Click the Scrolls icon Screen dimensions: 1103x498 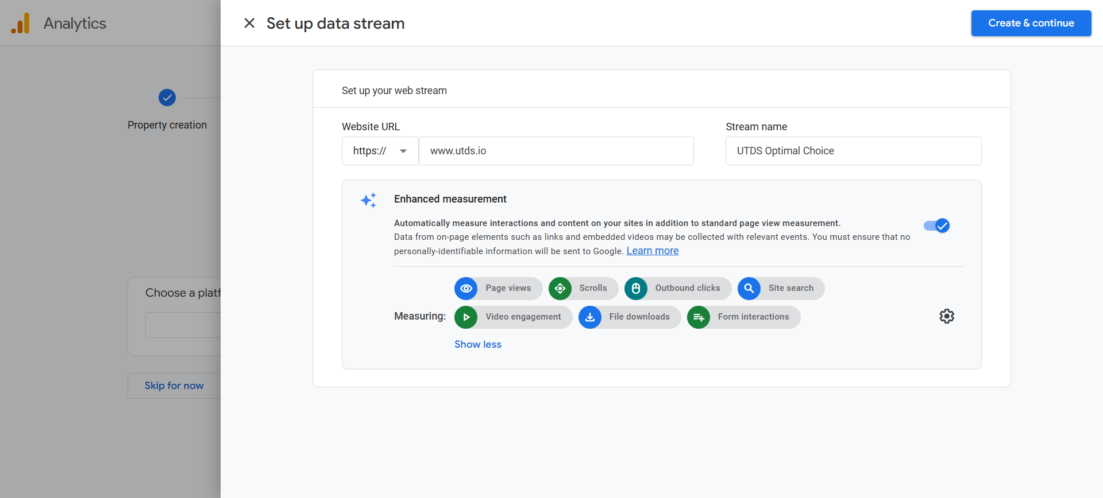point(560,288)
